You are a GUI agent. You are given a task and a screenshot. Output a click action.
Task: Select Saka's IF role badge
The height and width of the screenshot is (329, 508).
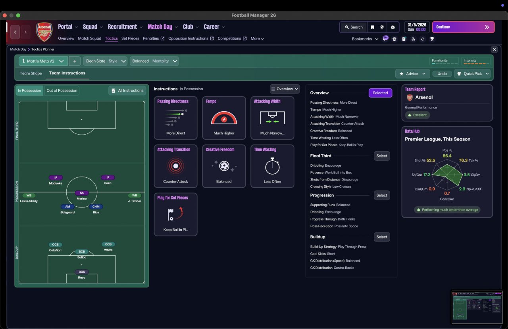click(x=108, y=177)
